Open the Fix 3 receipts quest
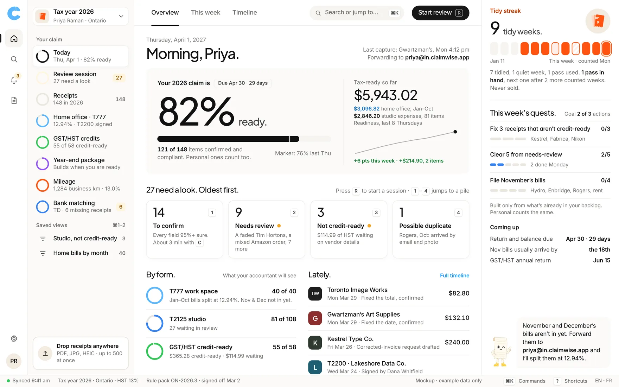 [x=550, y=133]
